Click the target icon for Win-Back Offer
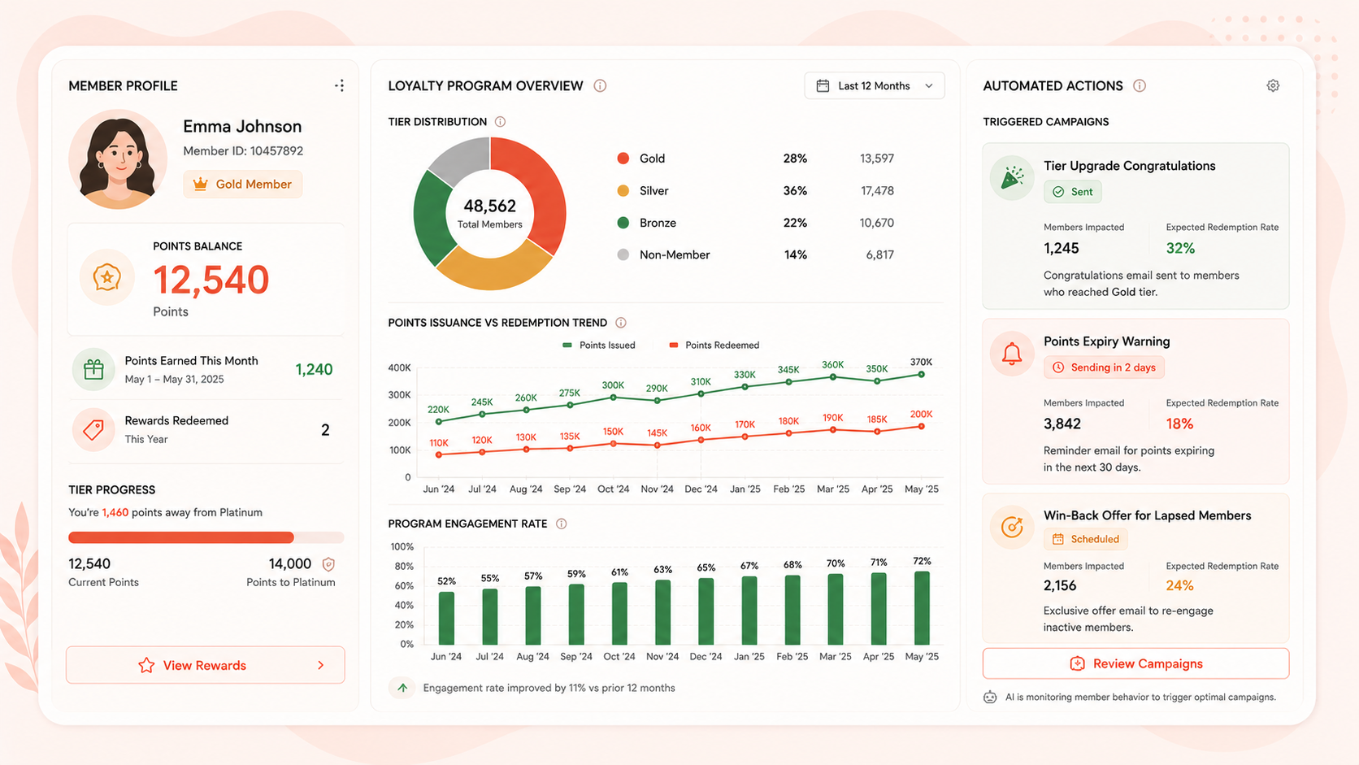1359x765 pixels. [1012, 527]
